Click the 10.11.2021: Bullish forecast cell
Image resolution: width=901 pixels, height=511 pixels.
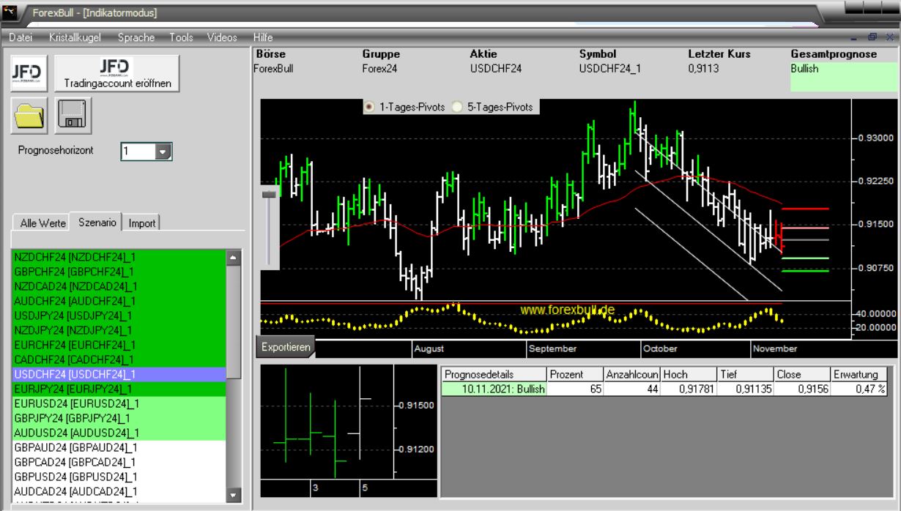[494, 389]
